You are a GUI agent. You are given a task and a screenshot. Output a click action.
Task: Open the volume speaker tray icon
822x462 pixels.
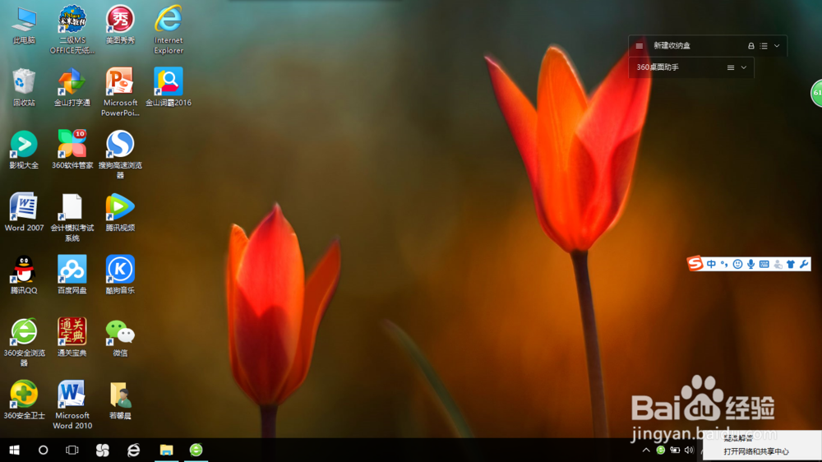[689, 450]
